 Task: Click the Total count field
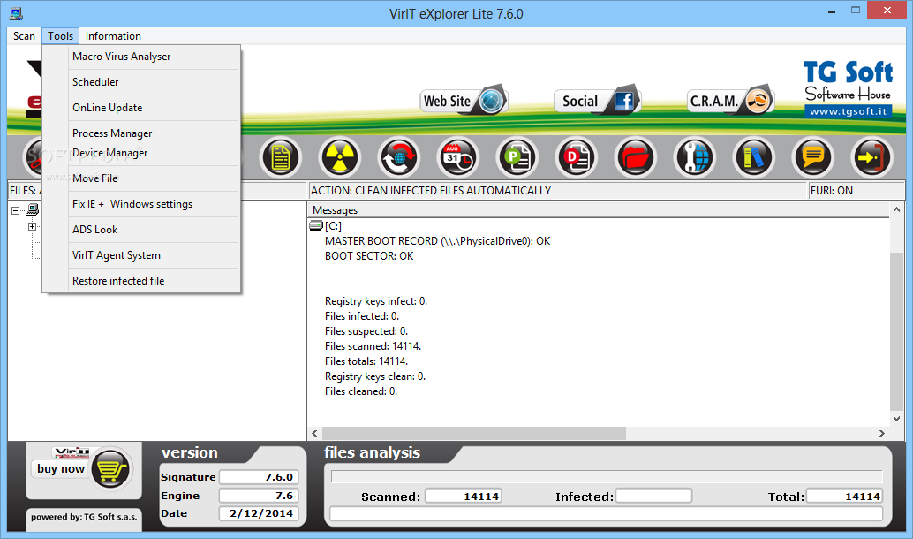(844, 496)
